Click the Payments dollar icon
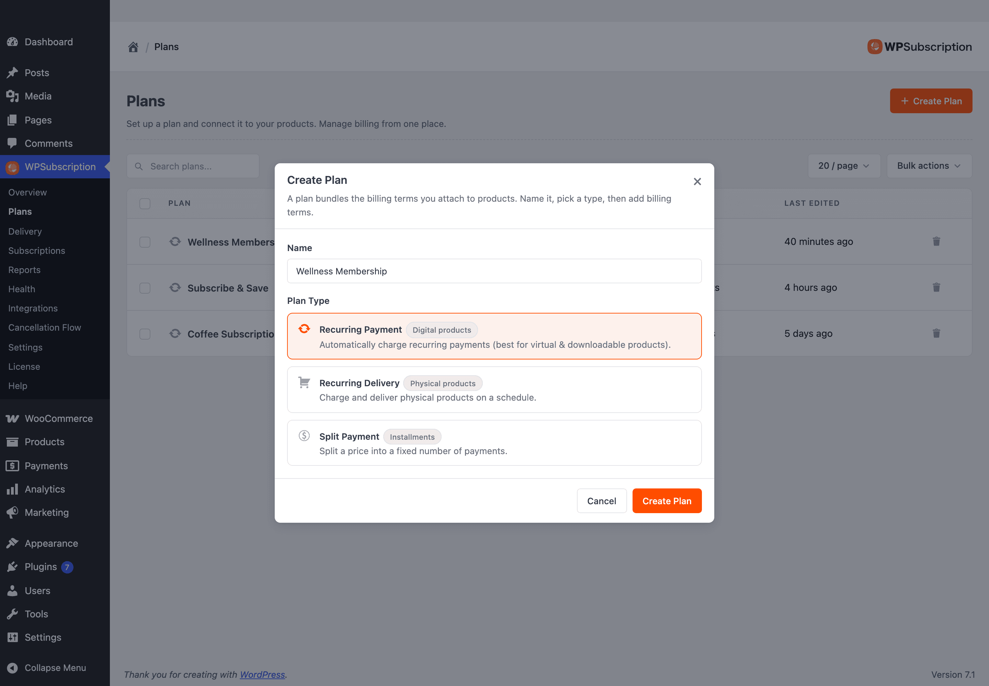989x686 pixels. (x=12, y=465)
